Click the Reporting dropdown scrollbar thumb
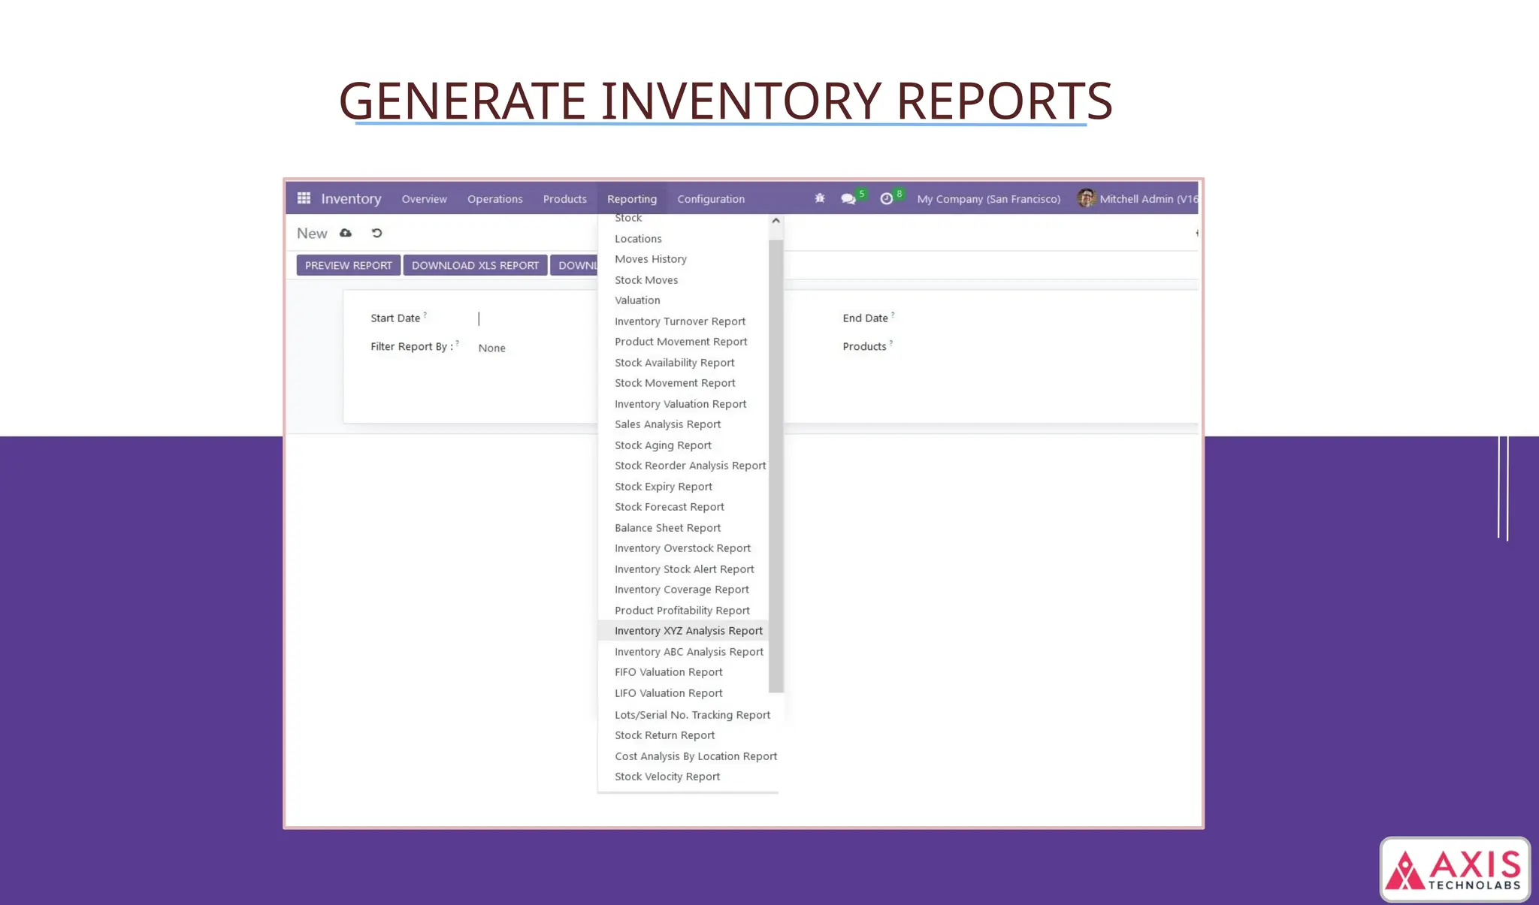1539x905 pixels. click(x=776, y=466)
